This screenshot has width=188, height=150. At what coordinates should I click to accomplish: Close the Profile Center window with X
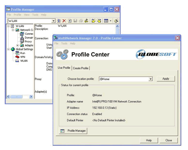(x=177, y=38)
